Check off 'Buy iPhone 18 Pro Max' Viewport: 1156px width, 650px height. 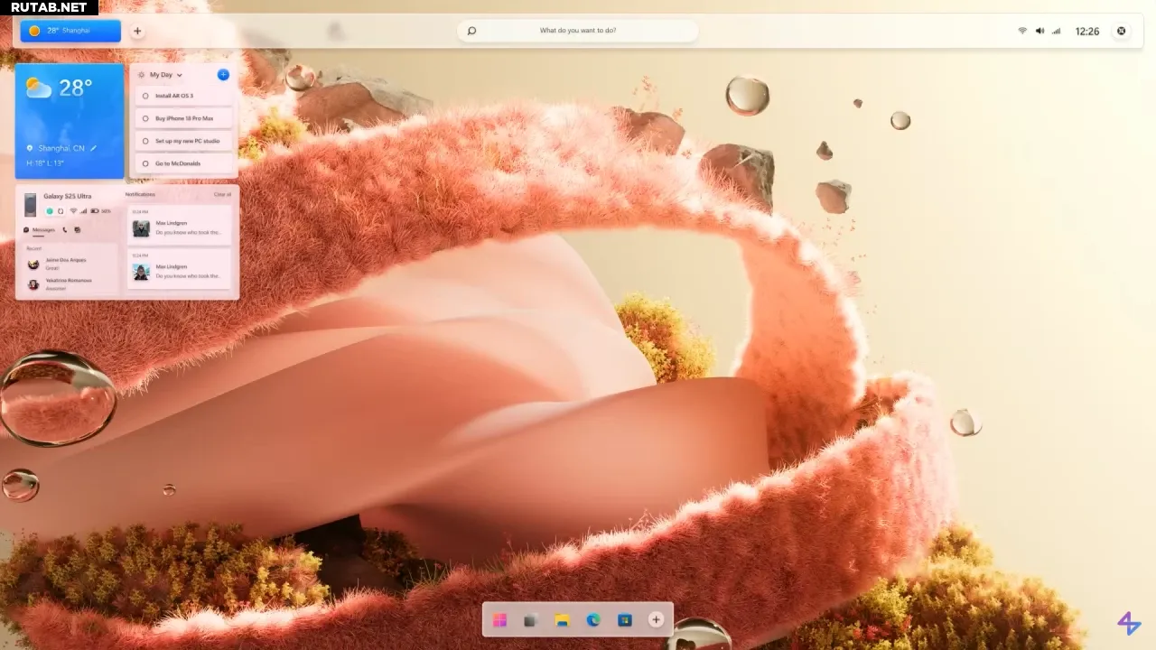[x=145, y=118]
